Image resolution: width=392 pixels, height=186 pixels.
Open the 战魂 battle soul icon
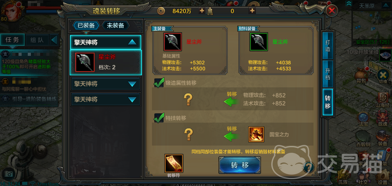point(382,119)
